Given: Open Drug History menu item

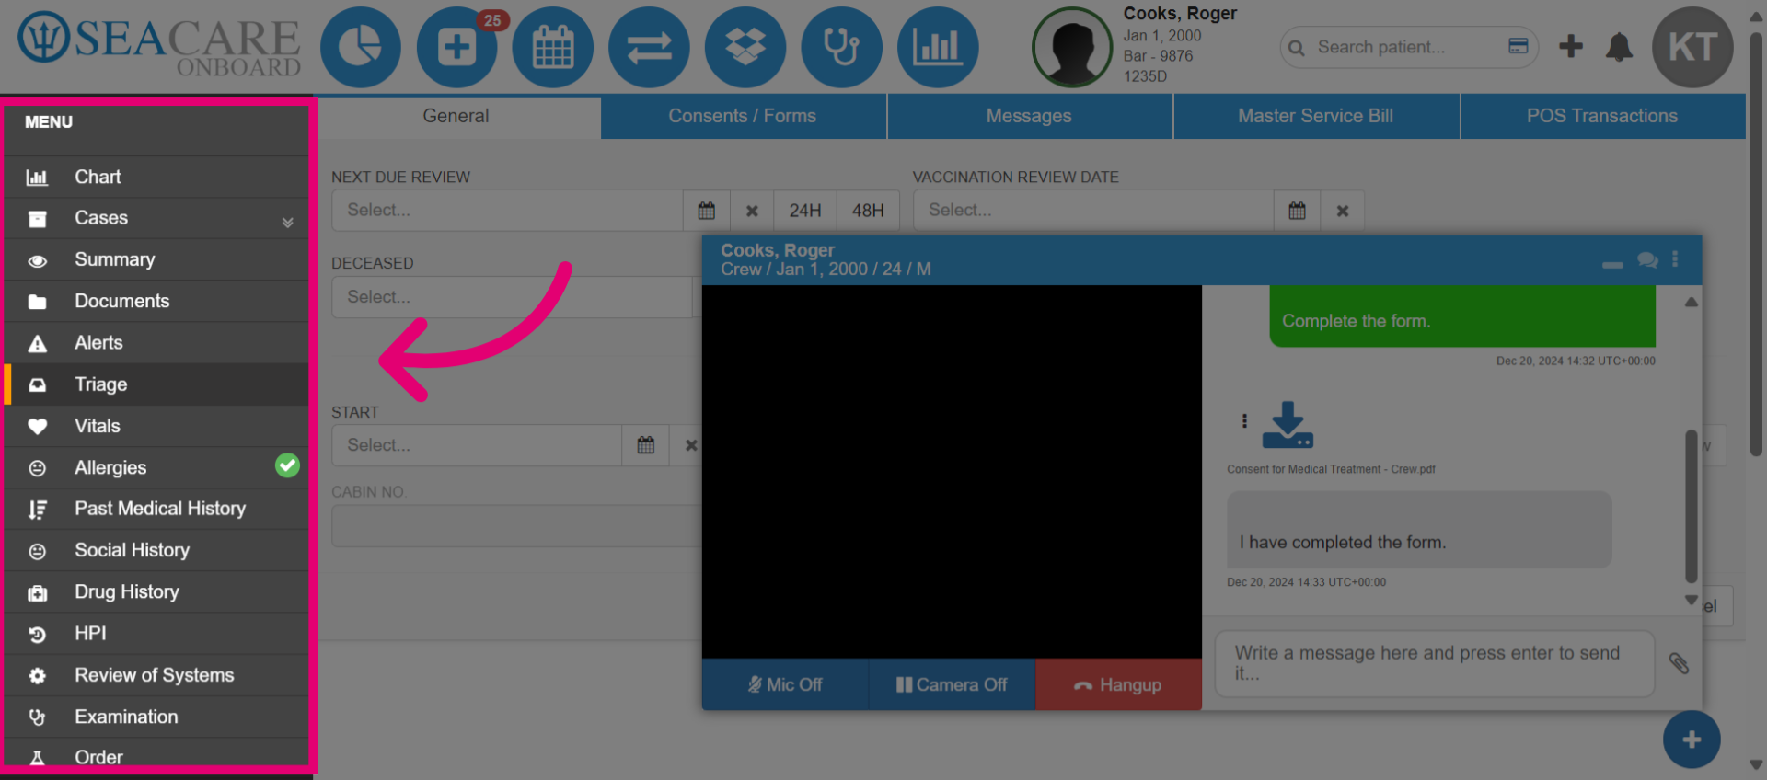Looking at the screenshot, I should pos(156,591).
